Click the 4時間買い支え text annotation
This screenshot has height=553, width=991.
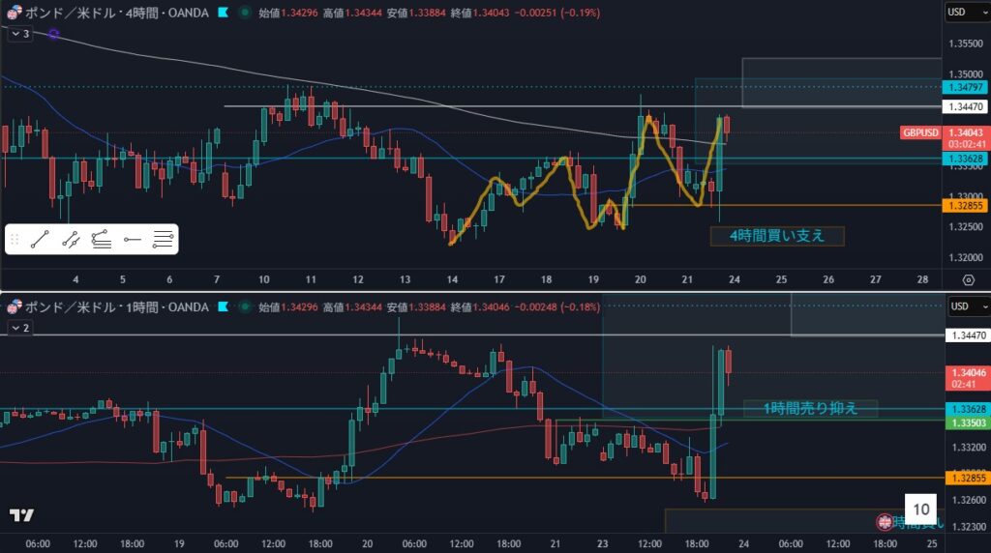click(777, 236)
